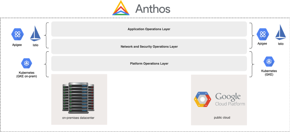Select the Kubernetes GKE on-prem hexagon icon
Viewport: 290px width, 132px height.
26,63
